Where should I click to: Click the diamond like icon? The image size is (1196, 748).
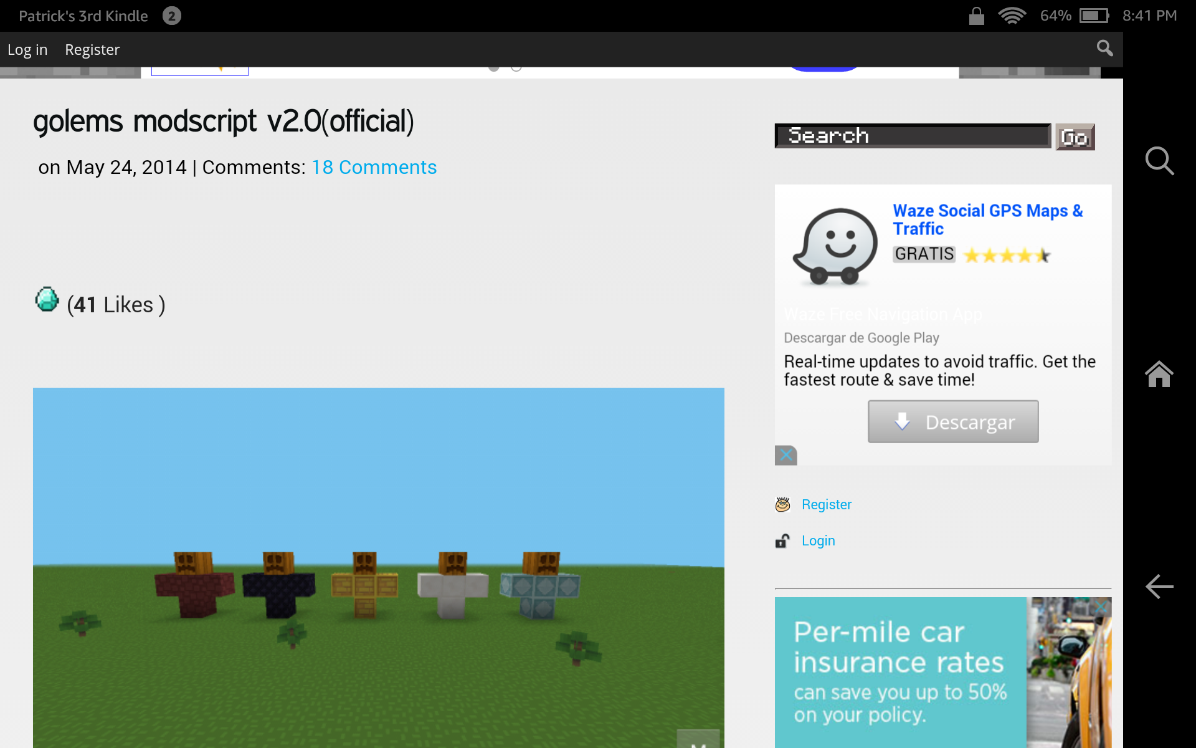tap(47, 300)
